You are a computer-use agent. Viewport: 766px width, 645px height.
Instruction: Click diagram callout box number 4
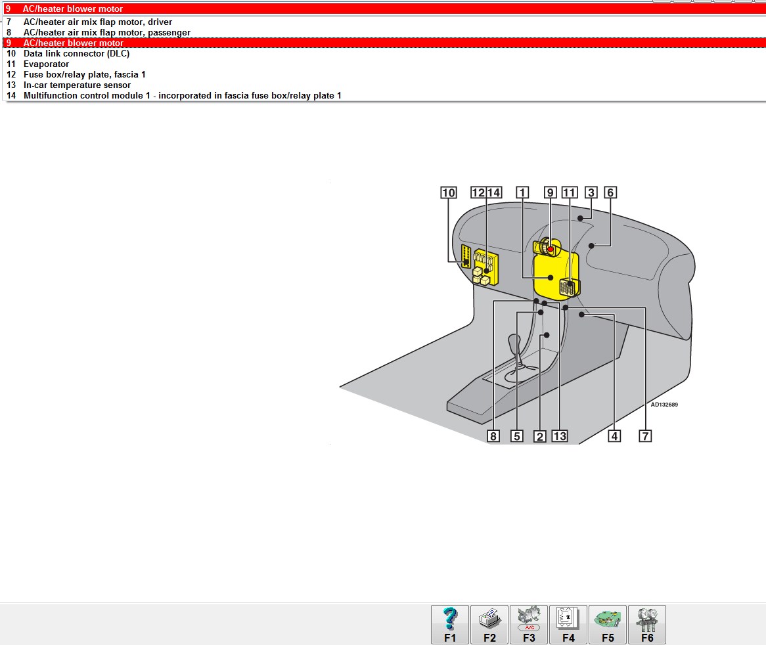pyautogui.click(x=614, y=436)
